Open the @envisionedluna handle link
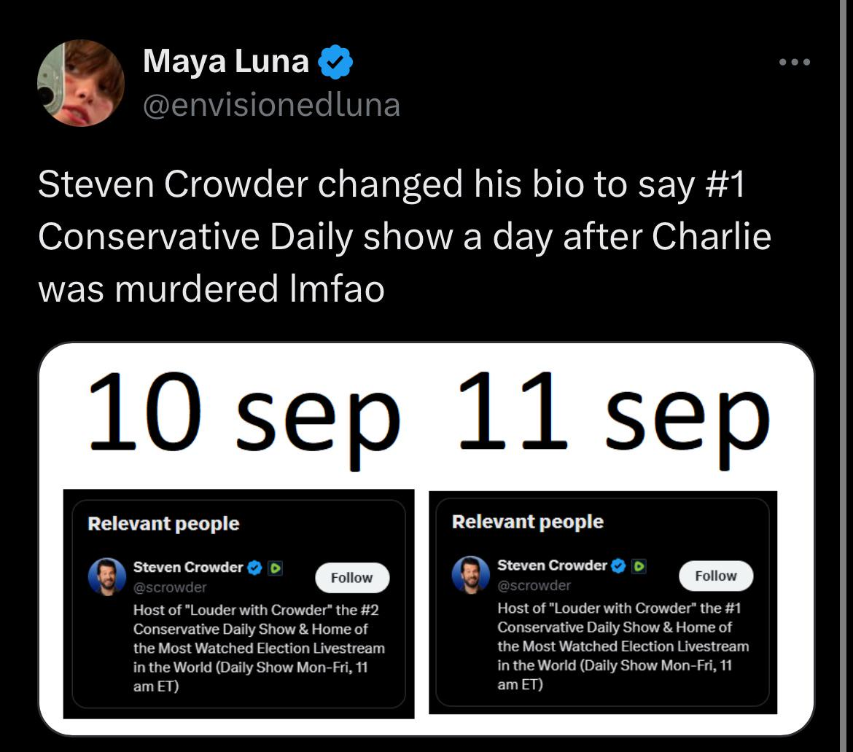Screen dimensions: 853x752 coord(271,105)
